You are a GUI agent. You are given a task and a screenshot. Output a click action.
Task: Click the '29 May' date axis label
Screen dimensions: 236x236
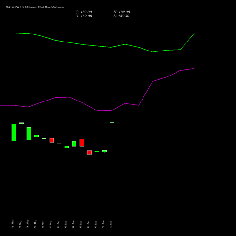(51, 224)
